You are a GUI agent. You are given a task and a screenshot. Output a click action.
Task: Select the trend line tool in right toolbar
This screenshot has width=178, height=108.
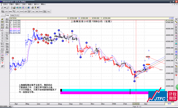coord(176,25)
